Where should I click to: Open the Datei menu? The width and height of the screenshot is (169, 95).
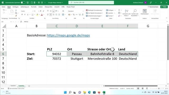pos(3,7)
